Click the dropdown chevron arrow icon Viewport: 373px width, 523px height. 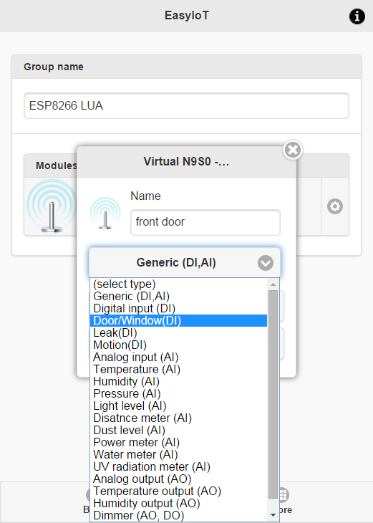[266, 263]
